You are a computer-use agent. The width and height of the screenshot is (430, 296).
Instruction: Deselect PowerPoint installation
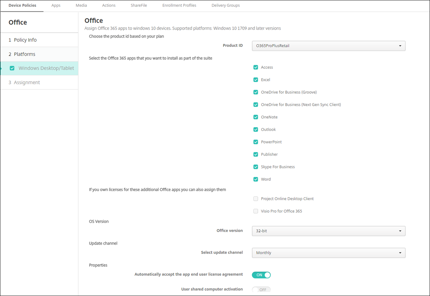[256, 142]
